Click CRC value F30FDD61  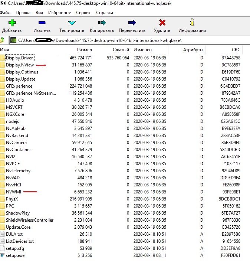pos(231,255)
